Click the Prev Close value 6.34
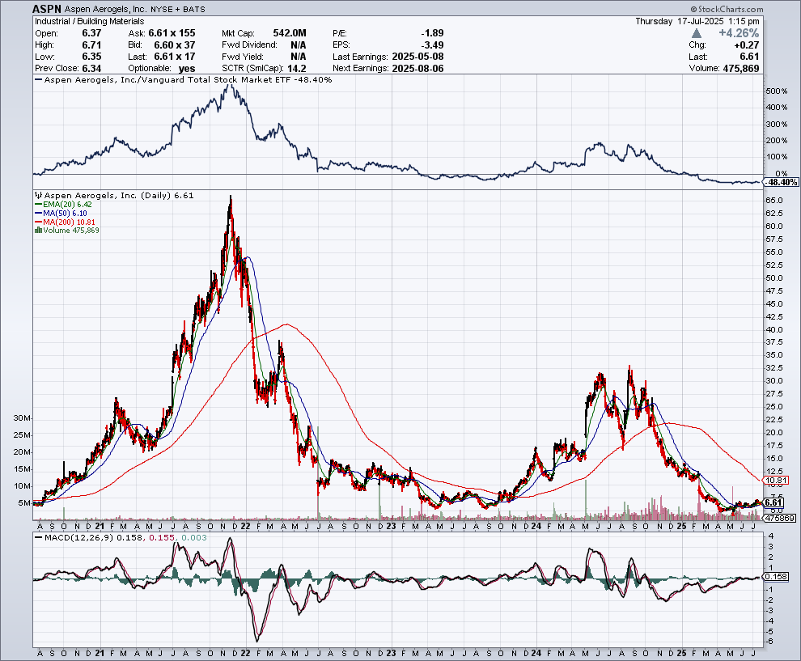 coord(92,69)
